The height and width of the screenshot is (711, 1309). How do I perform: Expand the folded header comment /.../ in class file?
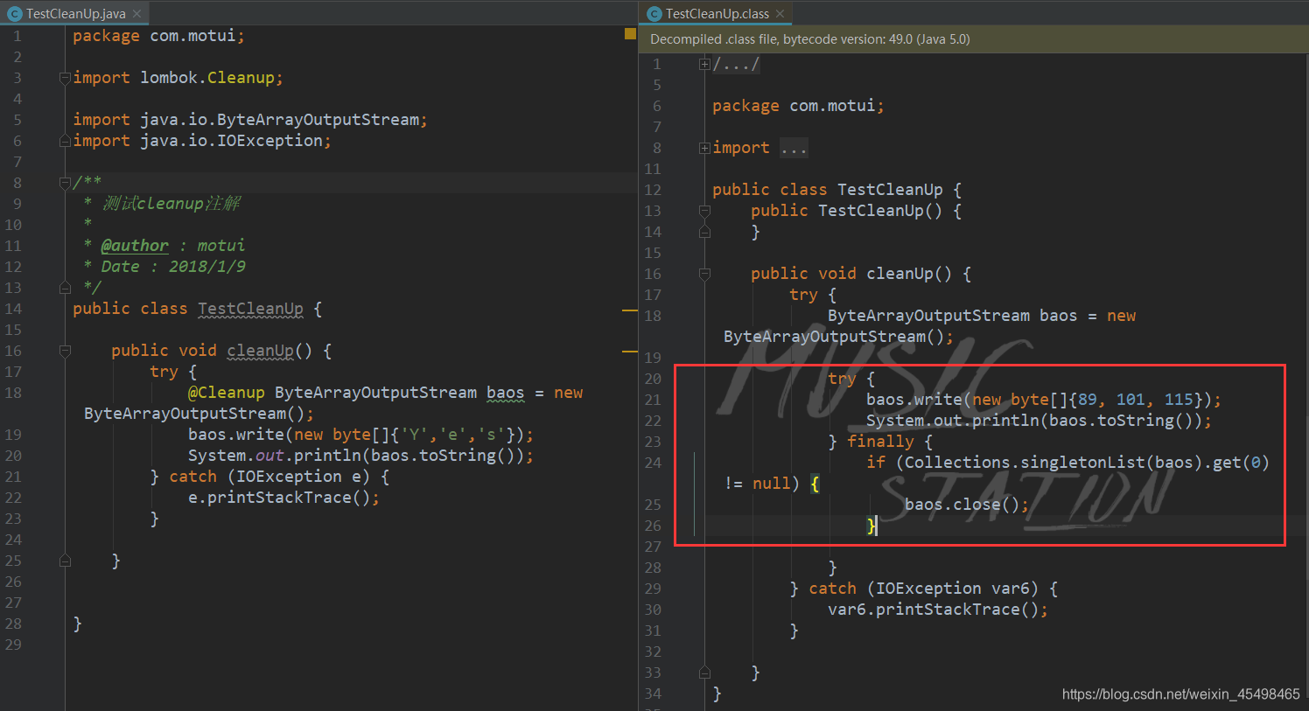(x=704, y=64)
